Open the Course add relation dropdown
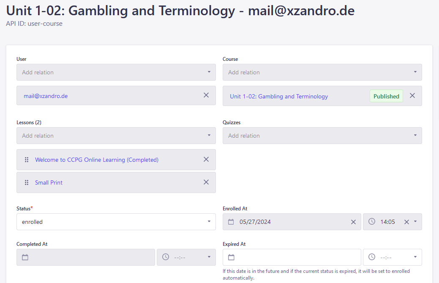439x283 pixels. point(322,72)
